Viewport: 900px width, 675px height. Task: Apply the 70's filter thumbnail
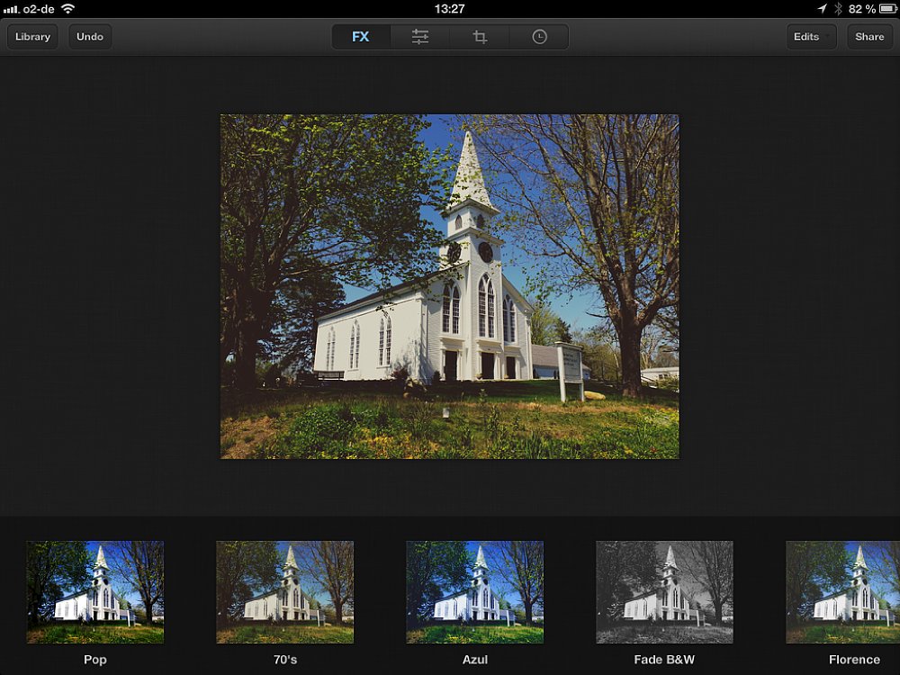pyautogui.click(x=285, y=592)
